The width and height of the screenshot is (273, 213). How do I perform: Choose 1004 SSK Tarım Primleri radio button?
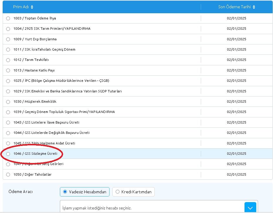8,29
